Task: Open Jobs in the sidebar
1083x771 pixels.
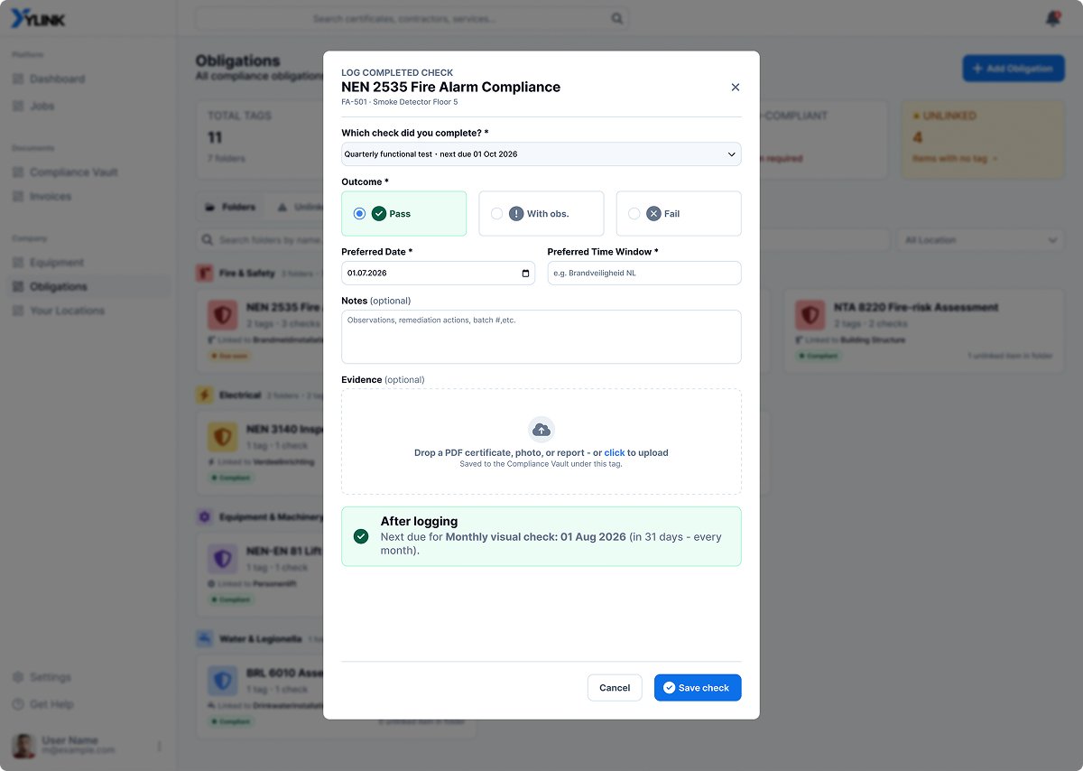Action: pyautogui.click(x=42, y=107)
